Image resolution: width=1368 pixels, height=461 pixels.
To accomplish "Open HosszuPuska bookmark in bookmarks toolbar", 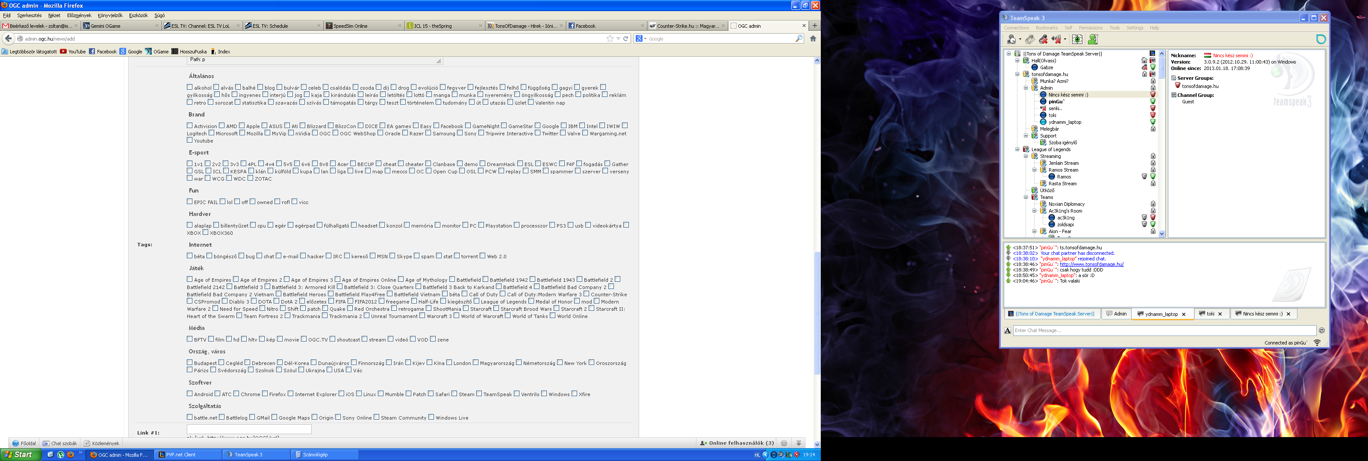I will tap(189, 52).
